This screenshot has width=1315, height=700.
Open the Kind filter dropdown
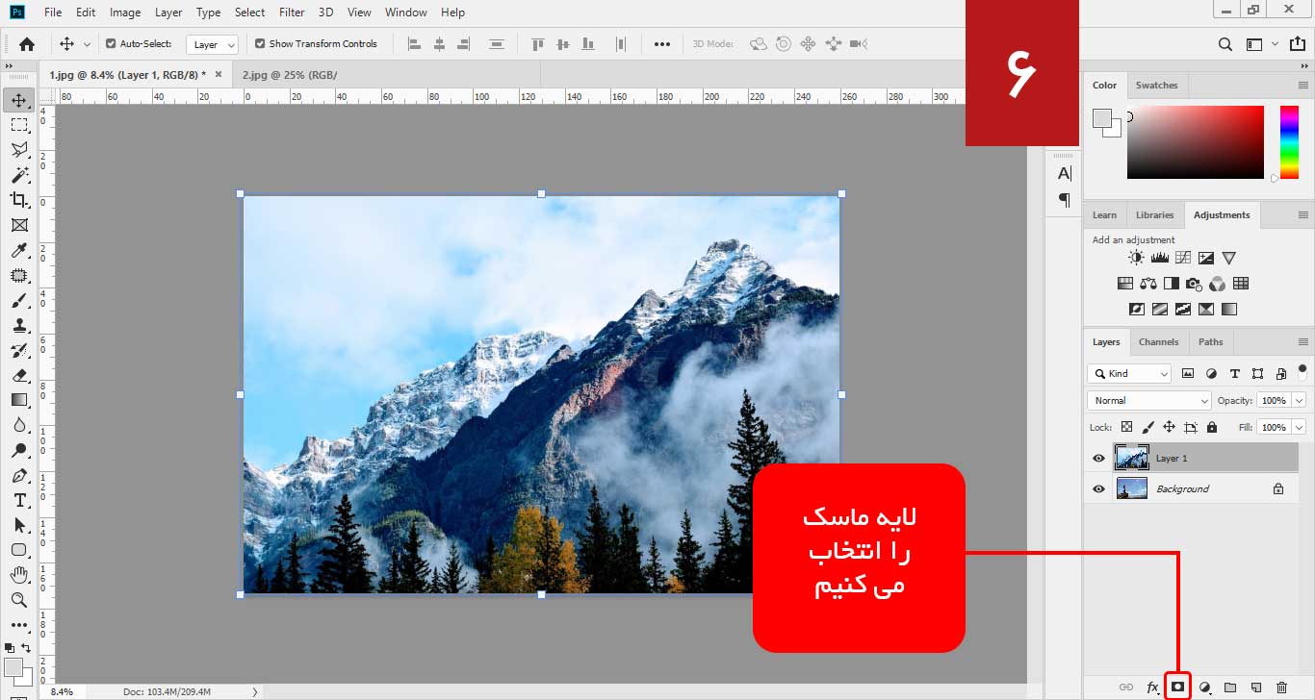tap(1129, 373)
